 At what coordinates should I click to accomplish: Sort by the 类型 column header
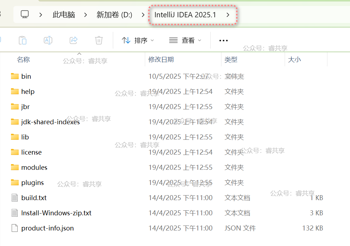coord(231,60)
